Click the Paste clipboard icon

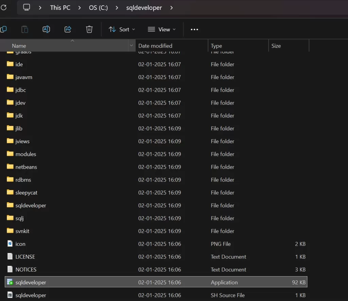[x=25, y=30]
